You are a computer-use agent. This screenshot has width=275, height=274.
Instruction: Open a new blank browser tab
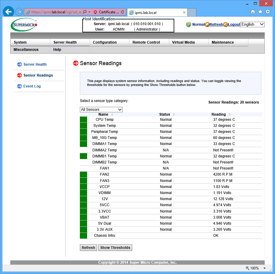(192, 12)
